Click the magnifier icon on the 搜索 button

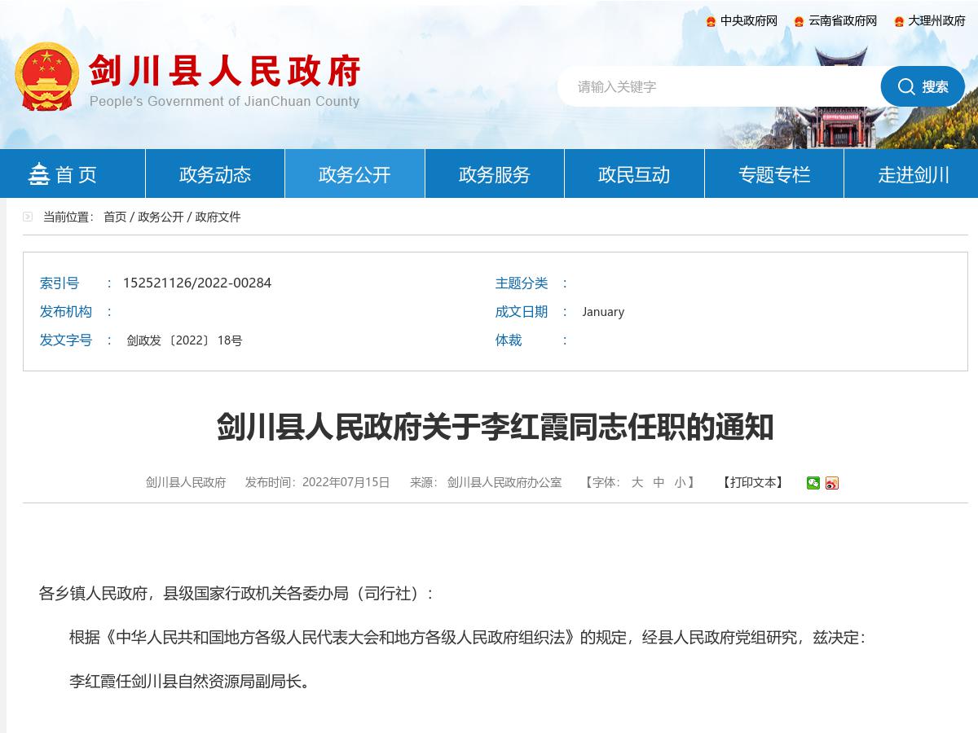click(906, 86)
